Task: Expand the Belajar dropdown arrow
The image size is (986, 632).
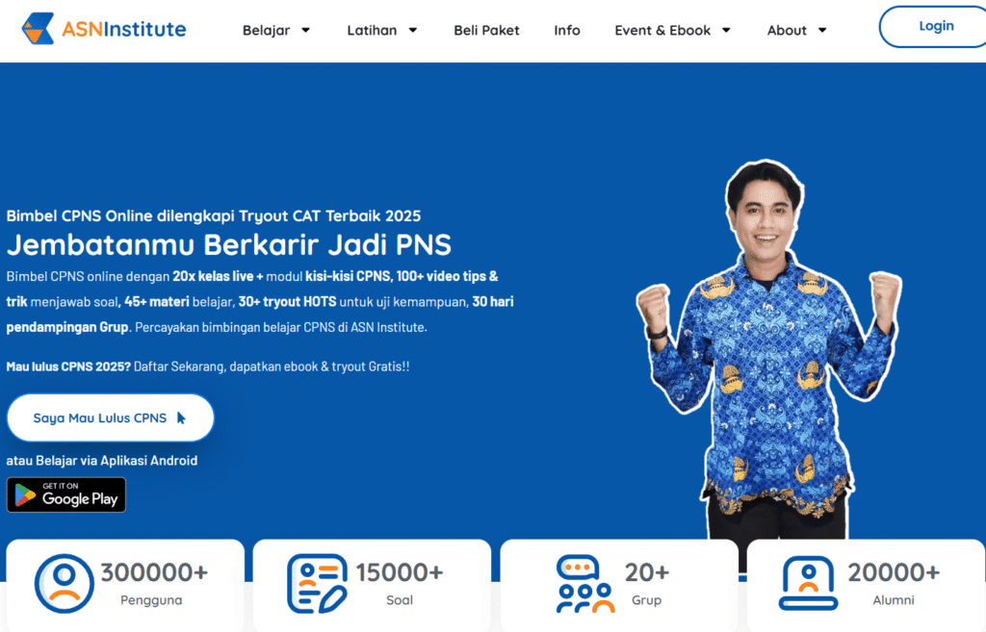Action: 305,30
